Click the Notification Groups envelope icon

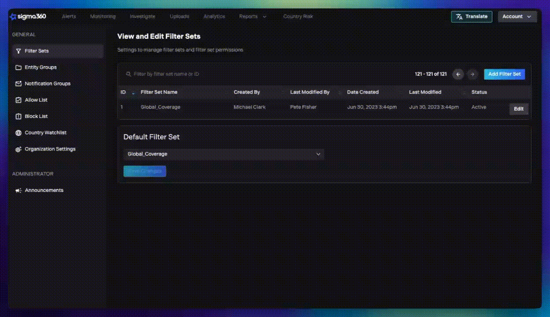(18, 83)
